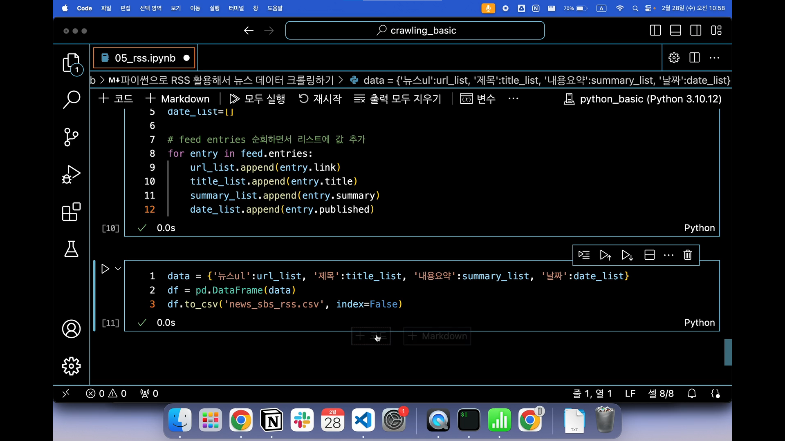785x441 pixels.
Task: Expand run options arrow beside cell
Action: click(118, 269)
